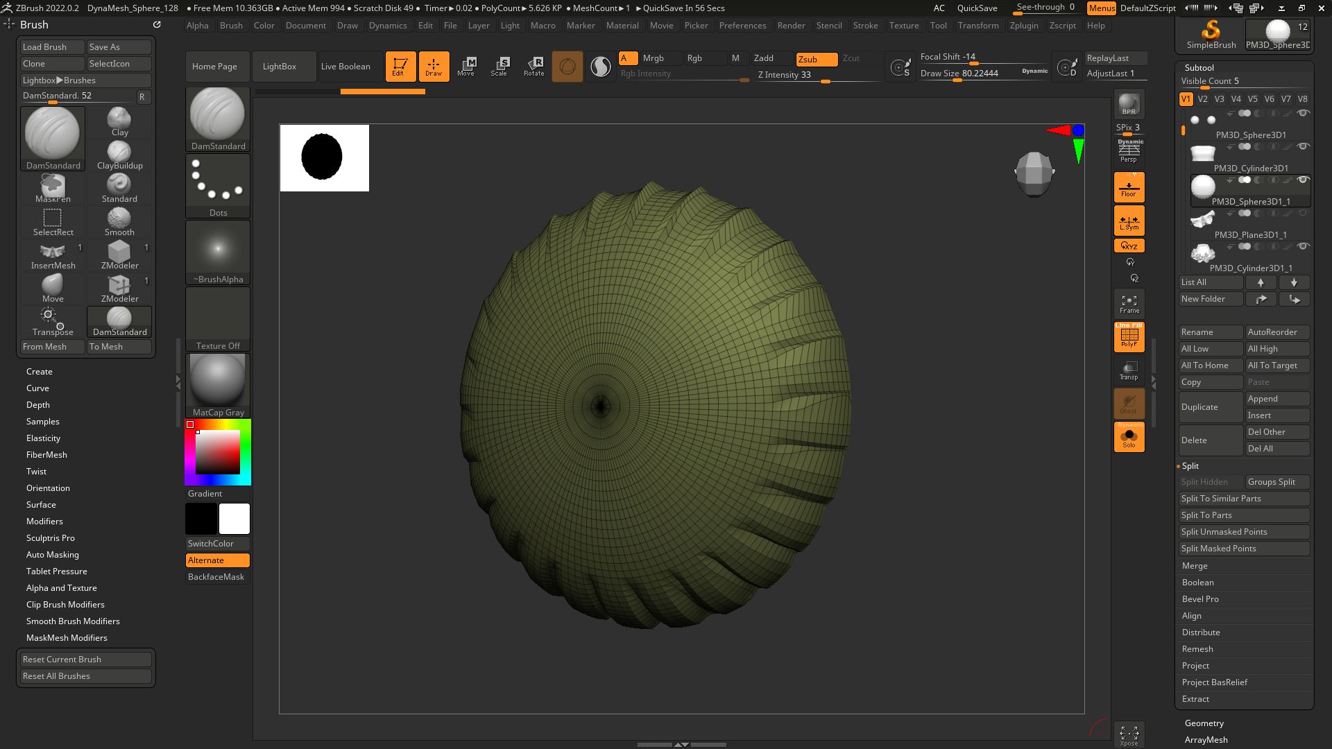The width and height of the screenshot is (1332, 749).
Task: Expand the Geometry palette
Action: 1204,723
